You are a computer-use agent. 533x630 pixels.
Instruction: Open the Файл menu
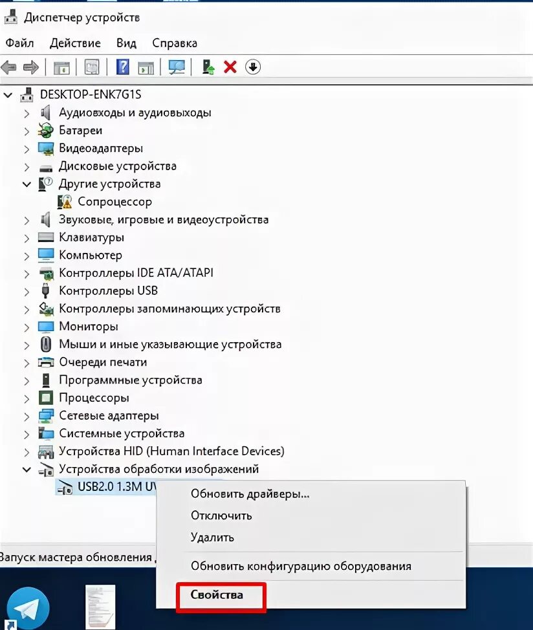tap(19, 43)
